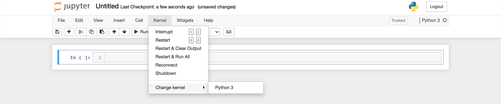
Task: Run the current cell
Action: 140,32
